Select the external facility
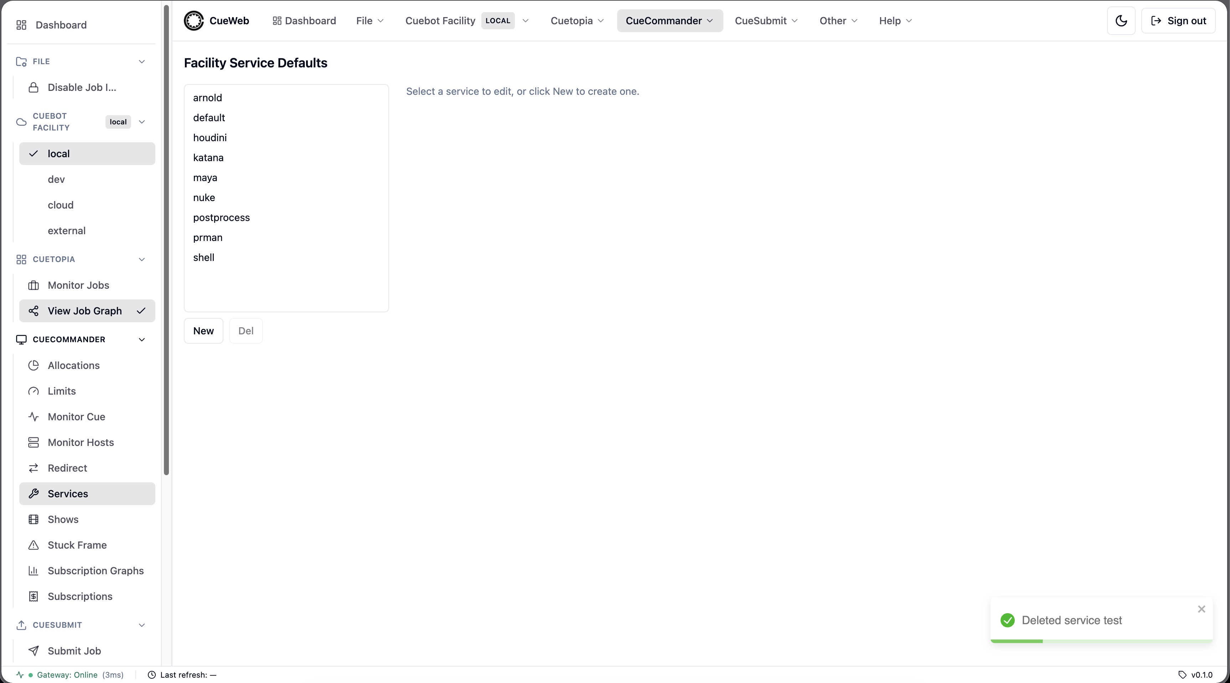 [x=87, y=231]
